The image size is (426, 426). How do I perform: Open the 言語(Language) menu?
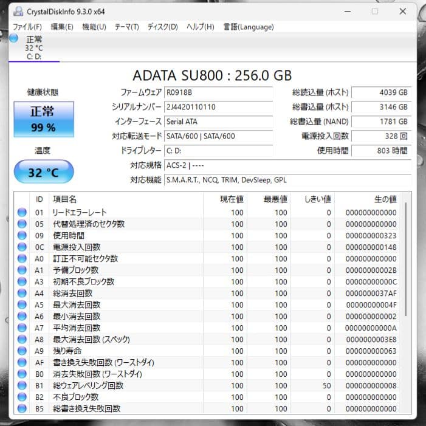pos(249,27)
